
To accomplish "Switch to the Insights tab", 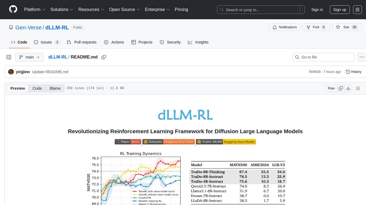I will (198, 42).
